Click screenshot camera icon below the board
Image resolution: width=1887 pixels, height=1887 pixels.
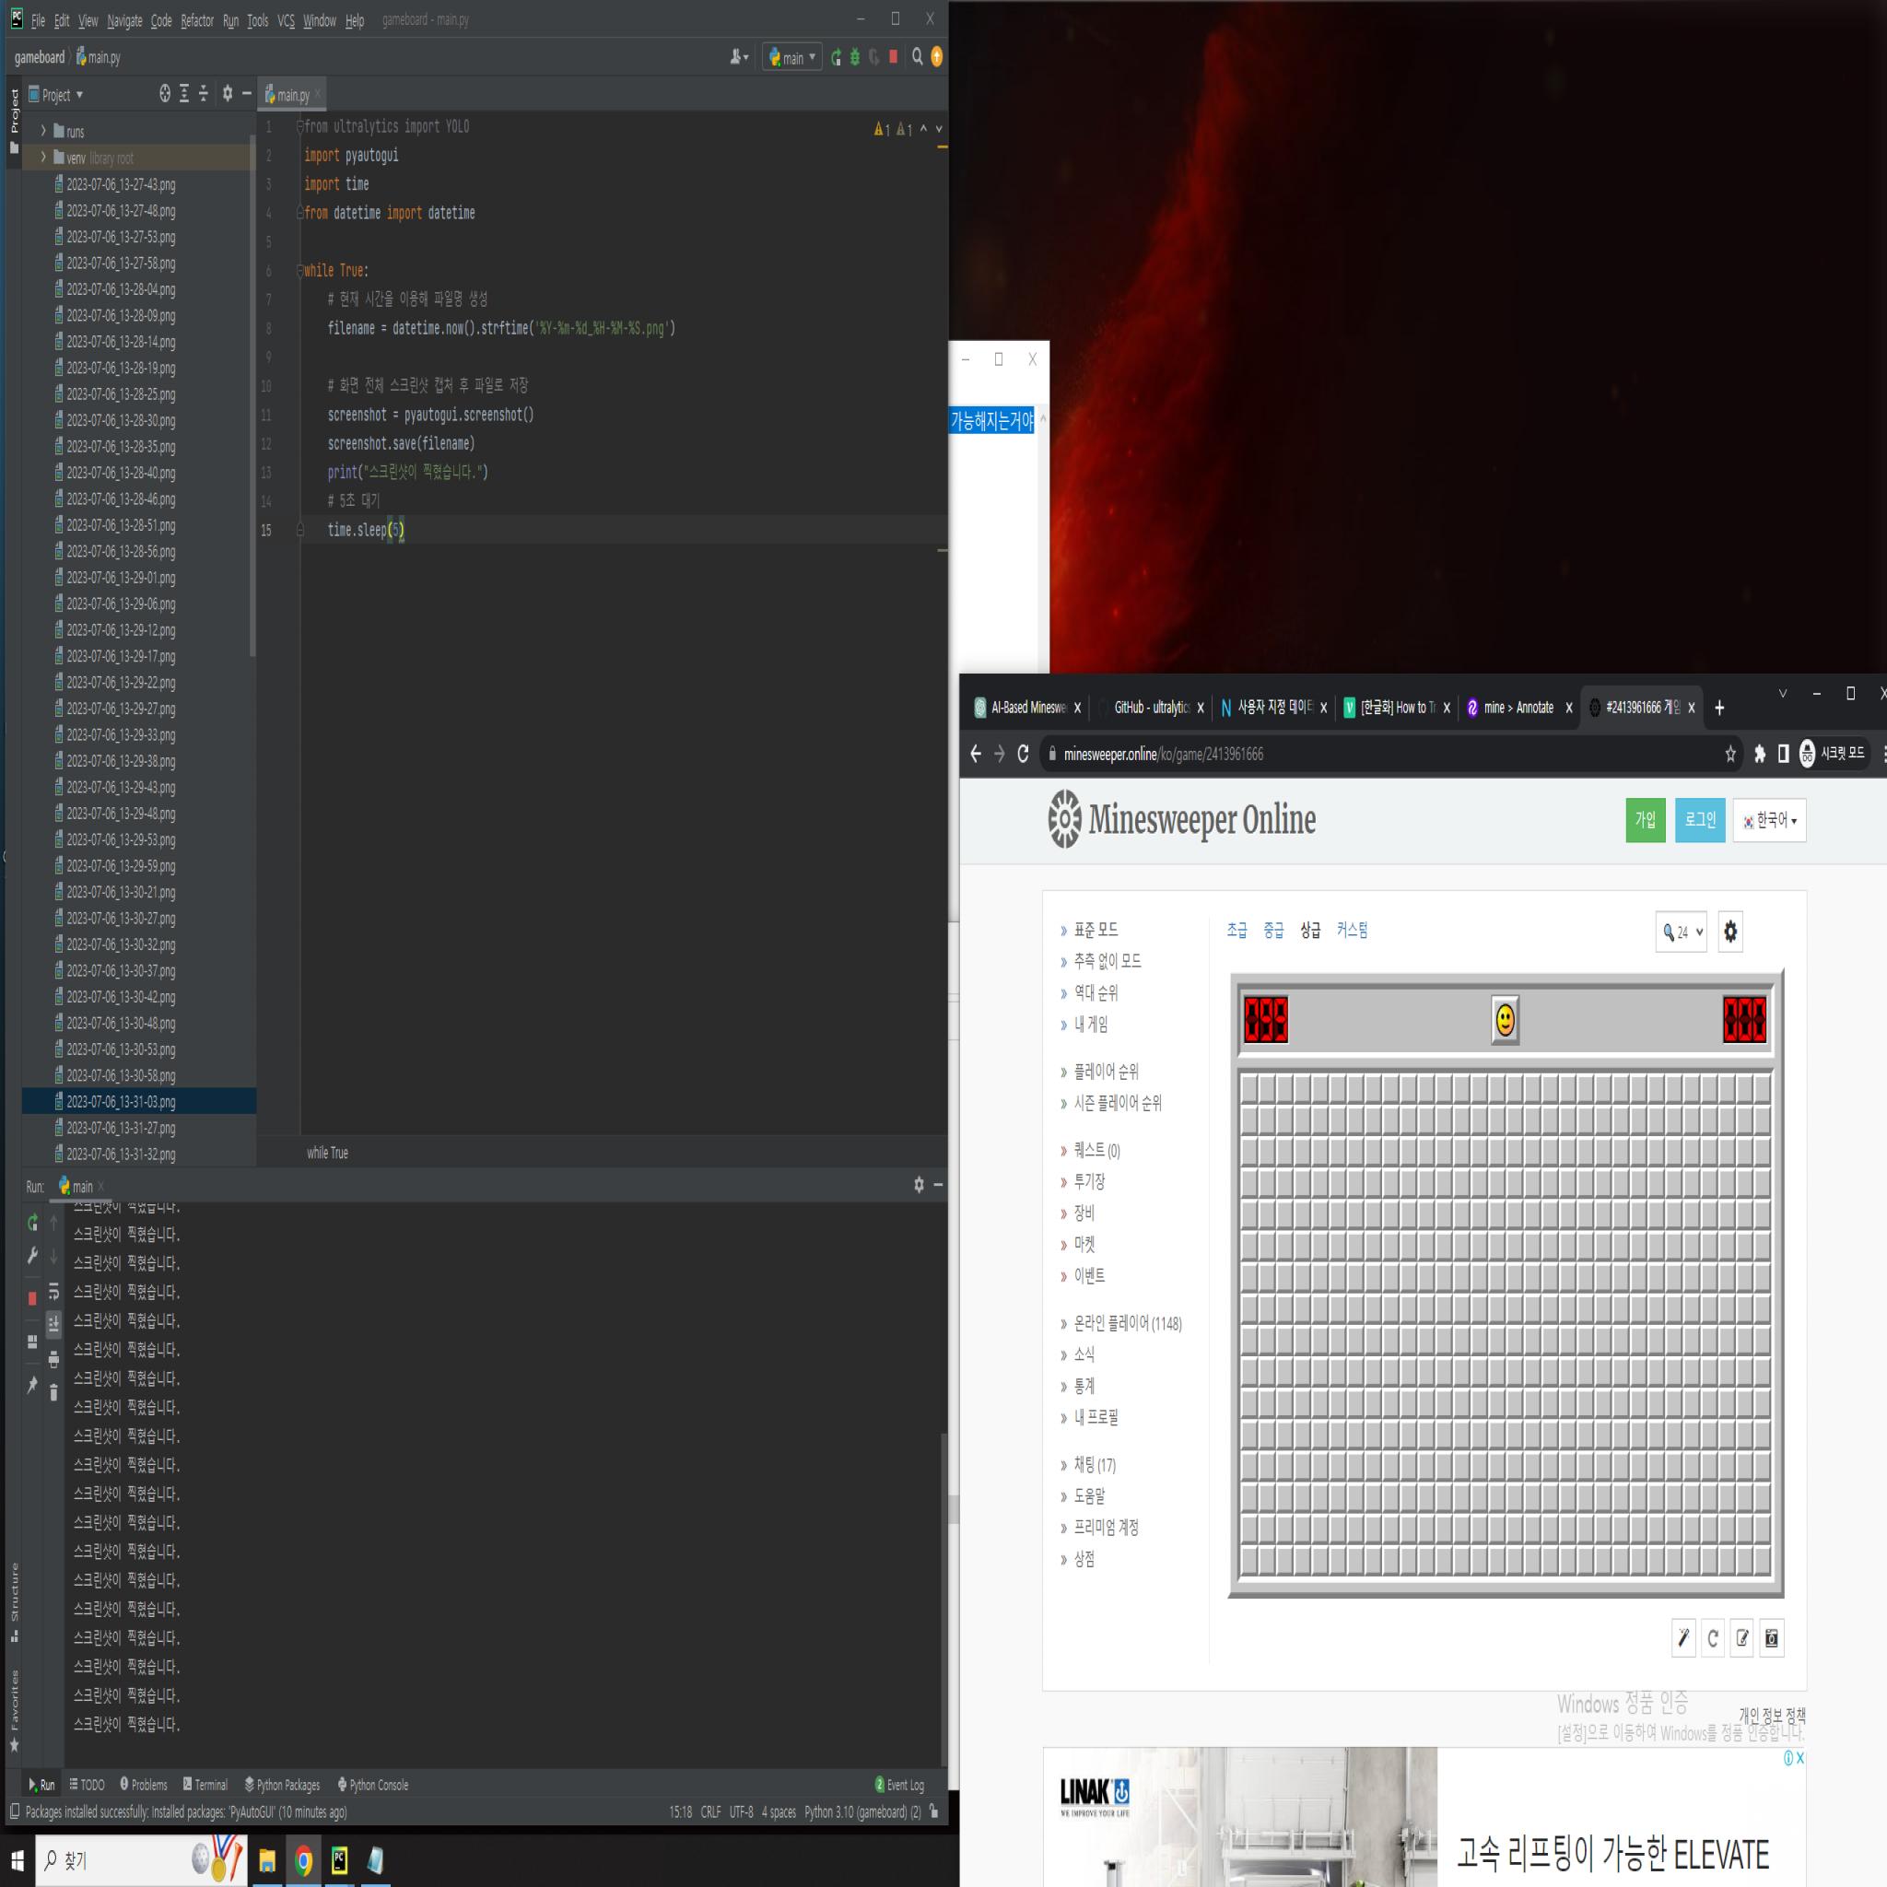click(1772, 1639)
